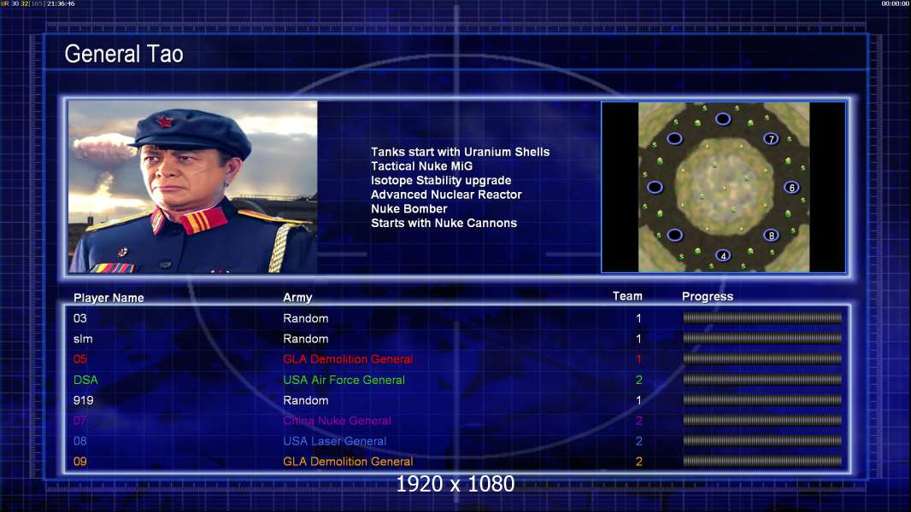The height and width of the screenshot is (512, 911).
Task: Click loading progress bar for player 03
Action: 762,317
